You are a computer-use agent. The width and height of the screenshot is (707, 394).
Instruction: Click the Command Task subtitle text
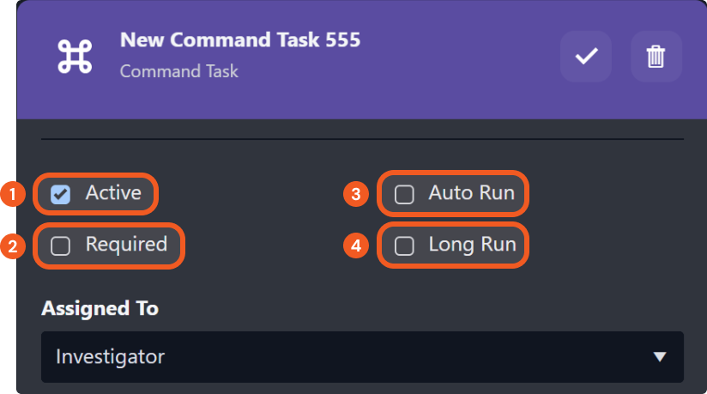pos(178,70)
